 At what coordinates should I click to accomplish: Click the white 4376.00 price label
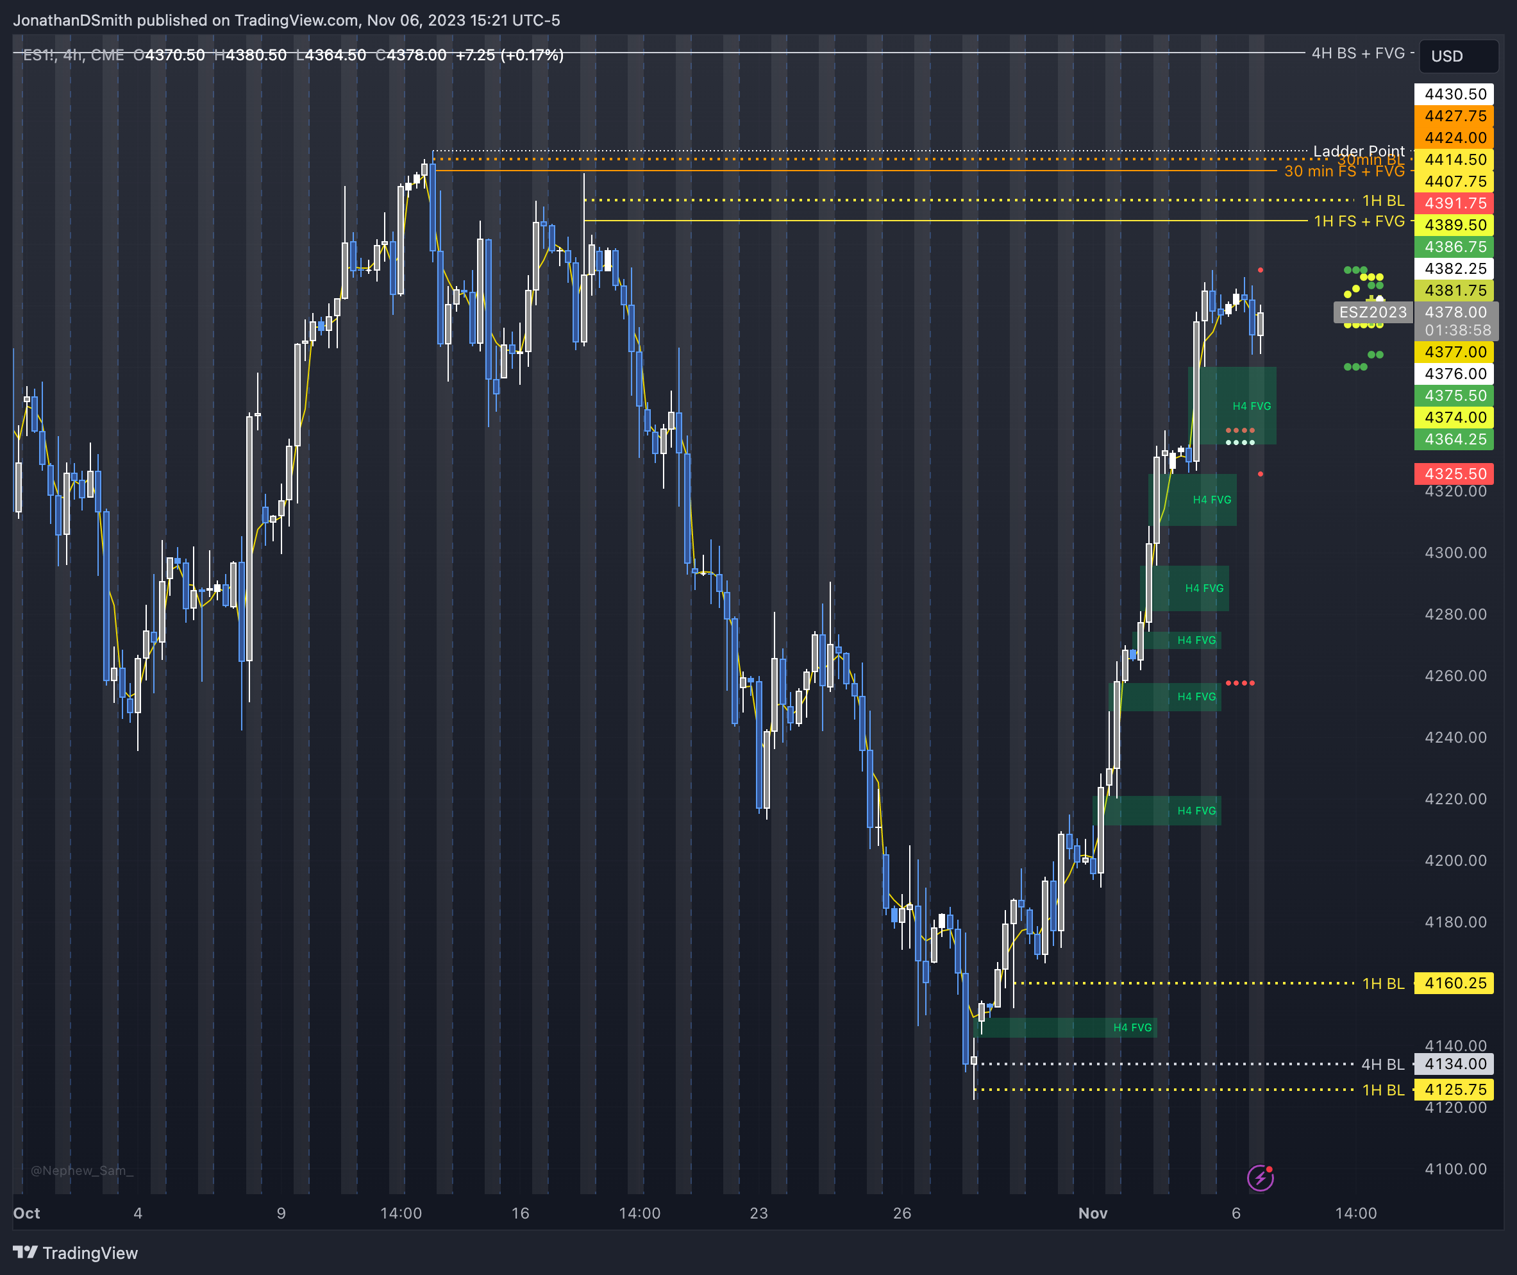point(1454,374)
